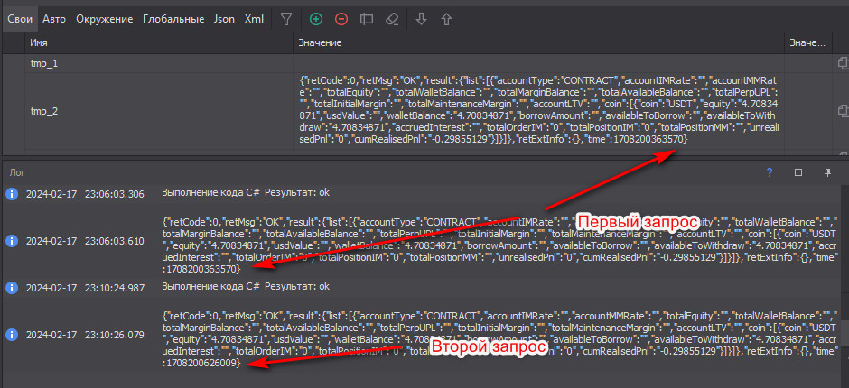Maximize the Лог panel square icon
Viewport: 849px width, 388px height.
(798, 172)
